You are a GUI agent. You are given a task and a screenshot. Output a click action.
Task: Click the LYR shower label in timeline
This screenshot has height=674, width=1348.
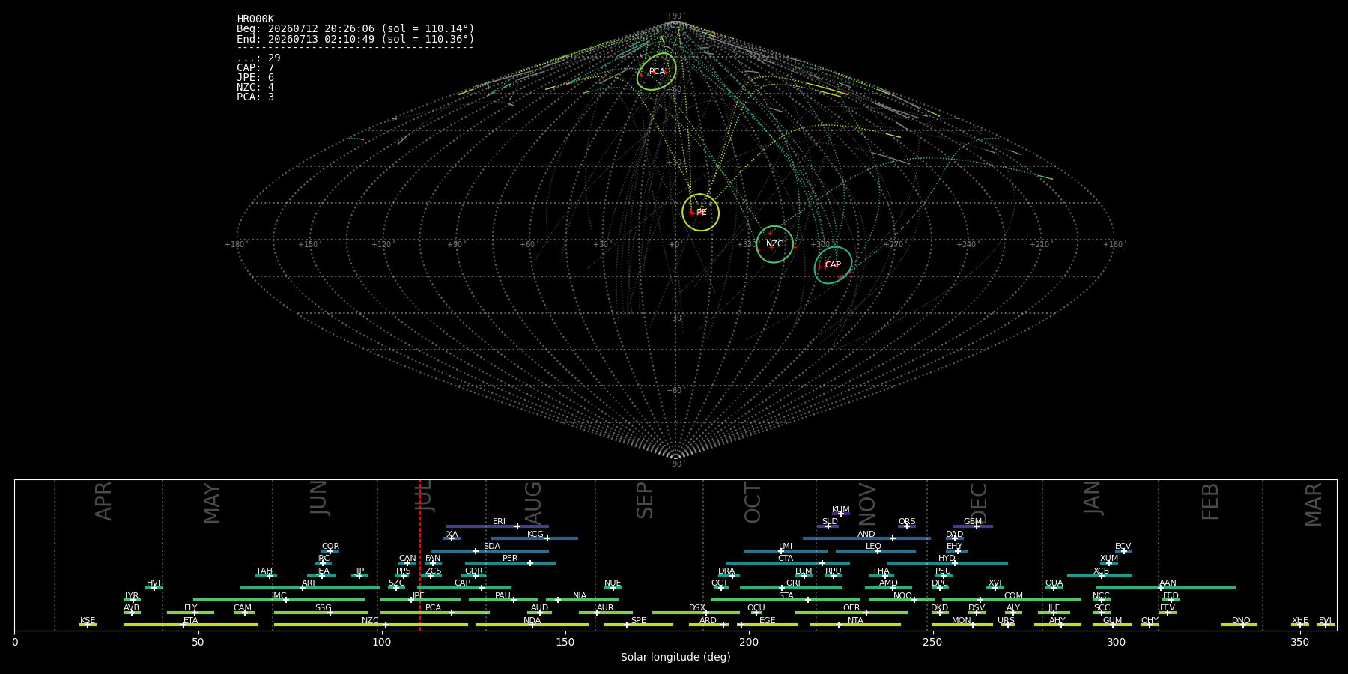pyautogui.click(x=132, y=596)
